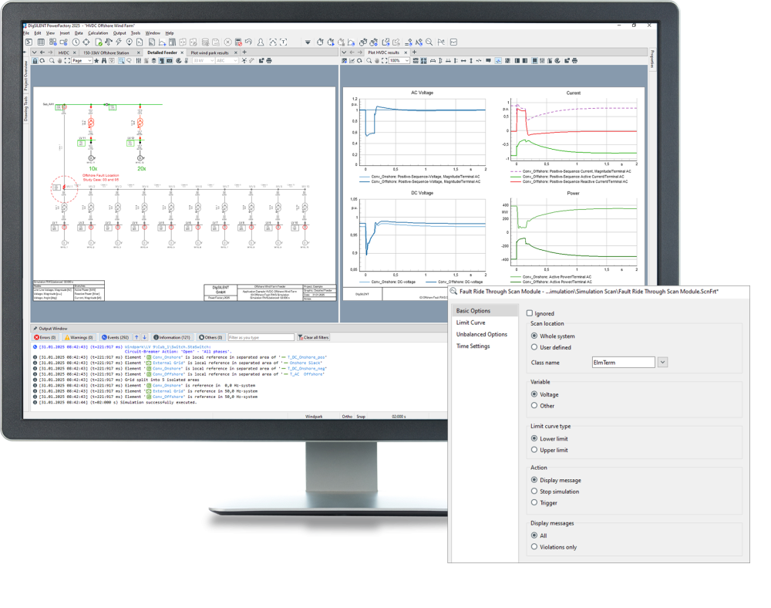Expand the tab list chevron left of HVDC tab

coord(34,52)
